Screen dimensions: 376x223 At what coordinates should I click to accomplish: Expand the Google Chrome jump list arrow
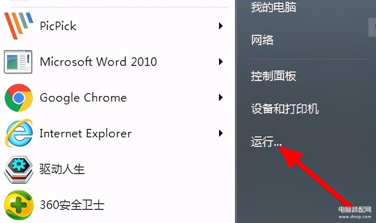(x=220, y=97)
